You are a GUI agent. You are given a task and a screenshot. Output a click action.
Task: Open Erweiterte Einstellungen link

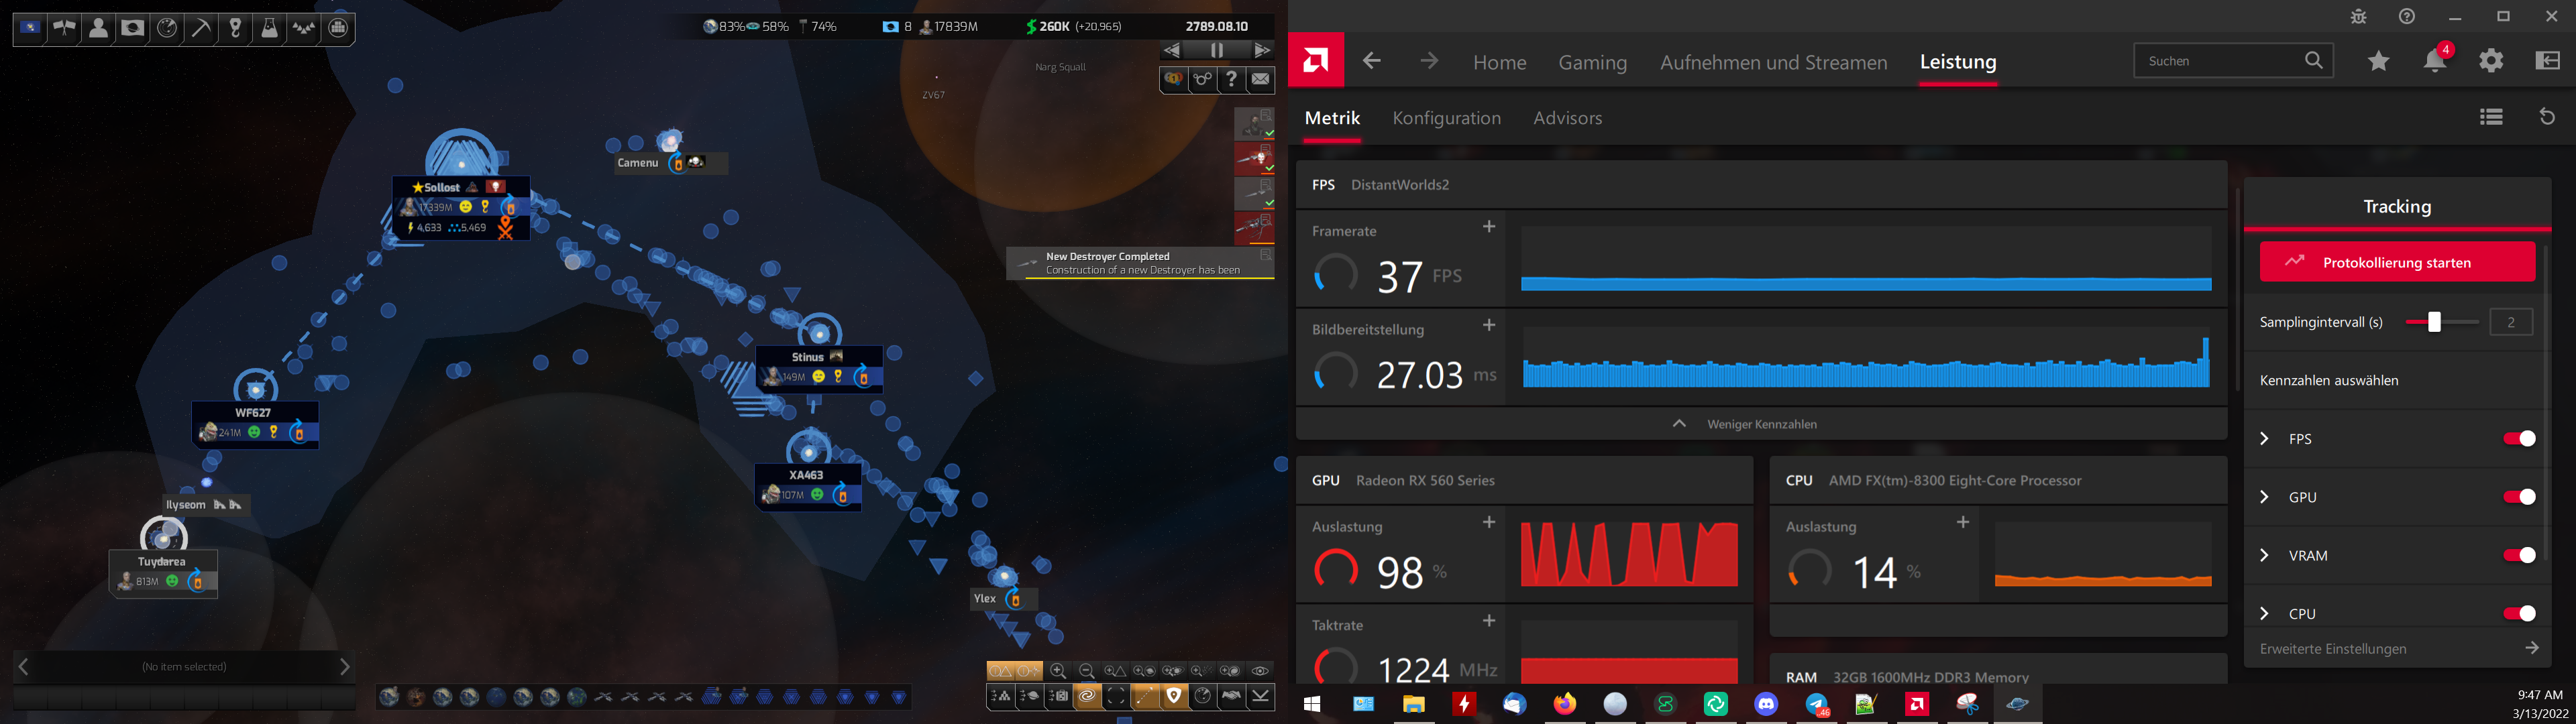[x=2398, y=649]
